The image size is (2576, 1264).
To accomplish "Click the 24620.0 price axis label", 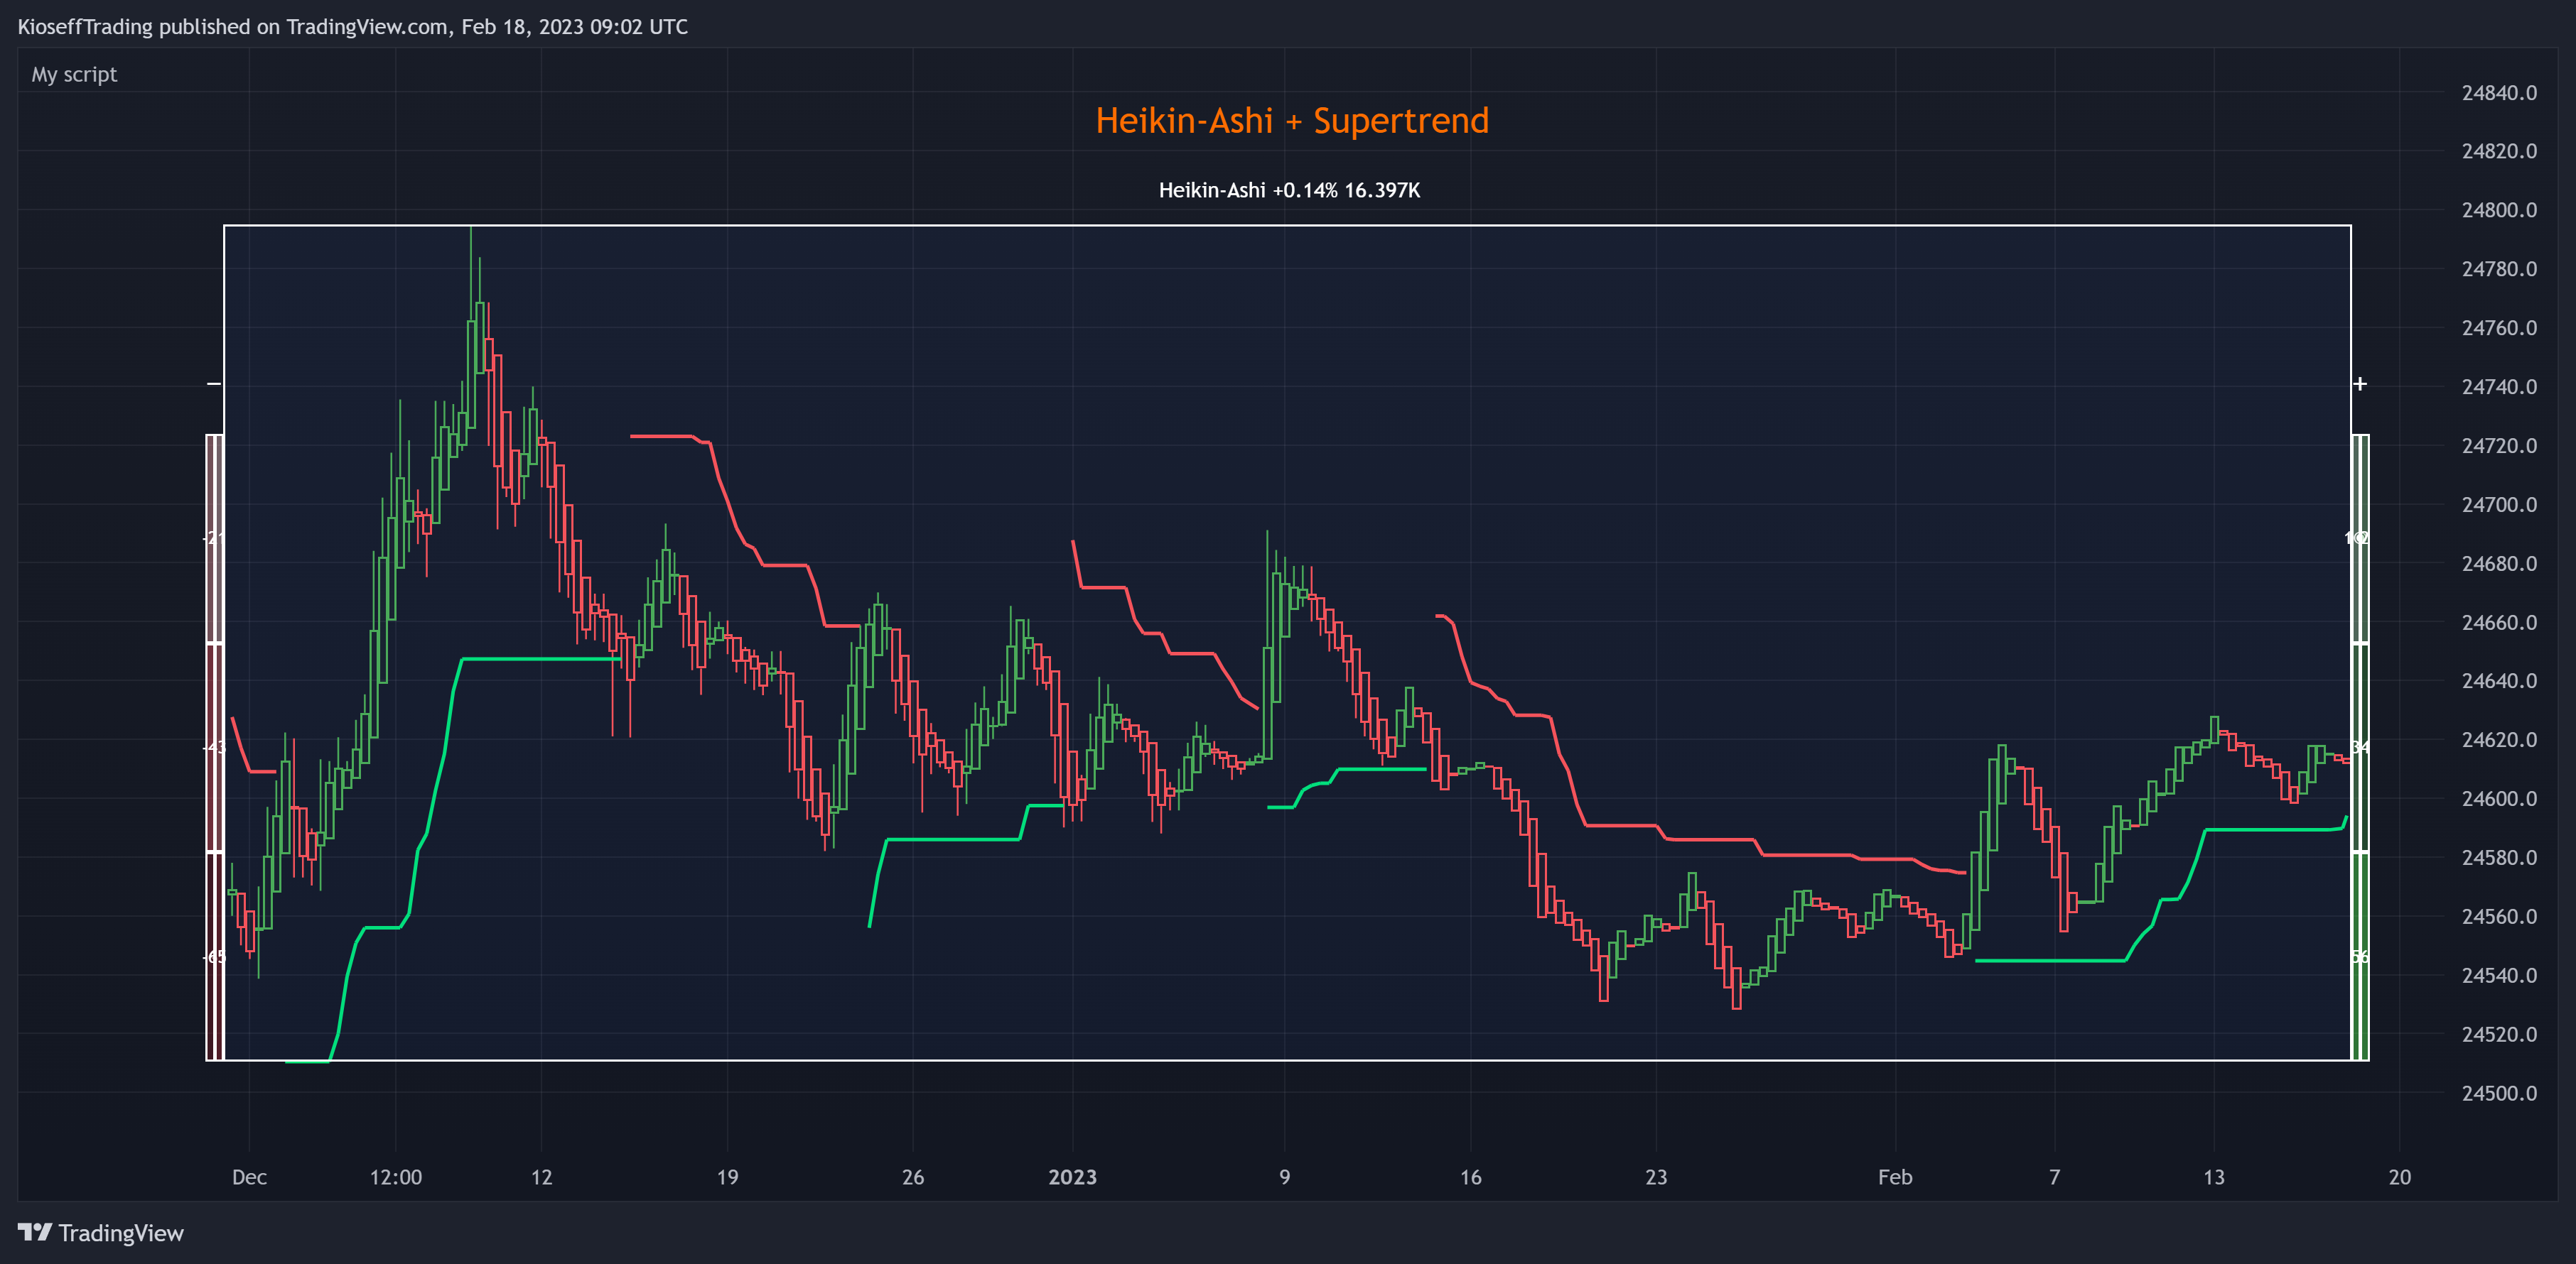I will (x=2499, y=739).
